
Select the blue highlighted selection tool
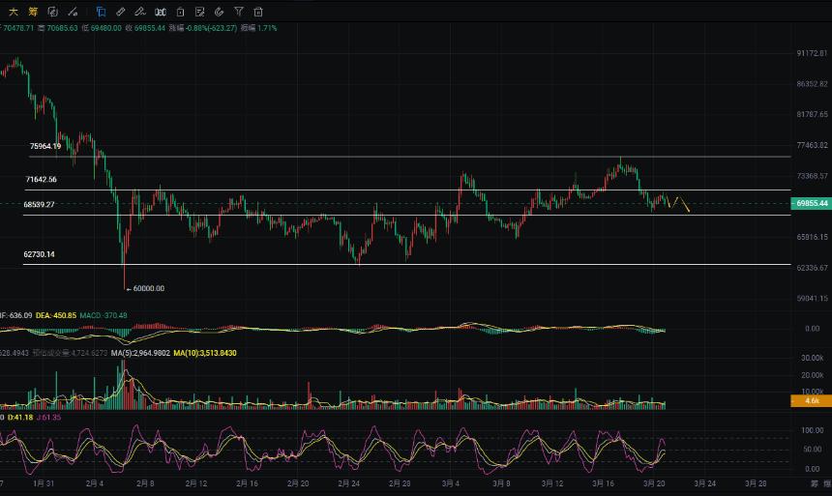pyautogui.click(x=101, y=12)
